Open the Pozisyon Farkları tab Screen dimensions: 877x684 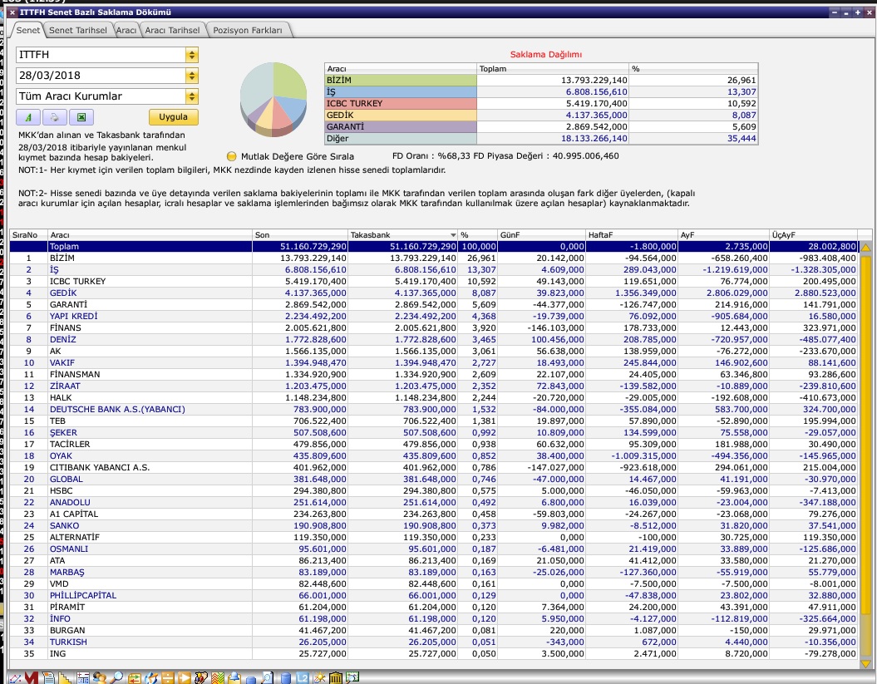click(x=247, y=30)
